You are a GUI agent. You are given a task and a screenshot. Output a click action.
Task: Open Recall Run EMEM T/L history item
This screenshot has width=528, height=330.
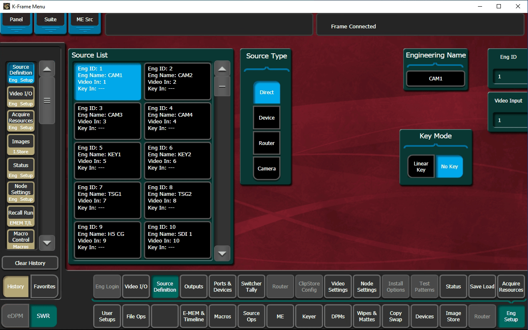21,216
